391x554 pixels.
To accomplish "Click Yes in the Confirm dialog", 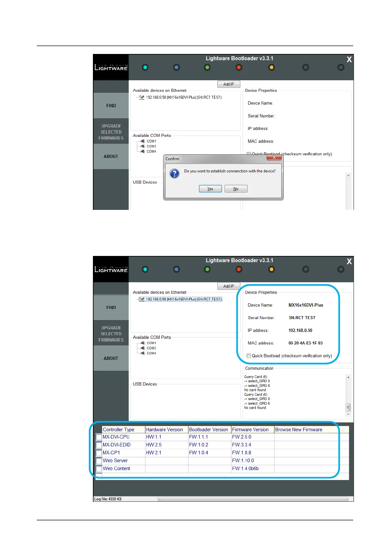I will pyautogui.click(x=210, y=189).
